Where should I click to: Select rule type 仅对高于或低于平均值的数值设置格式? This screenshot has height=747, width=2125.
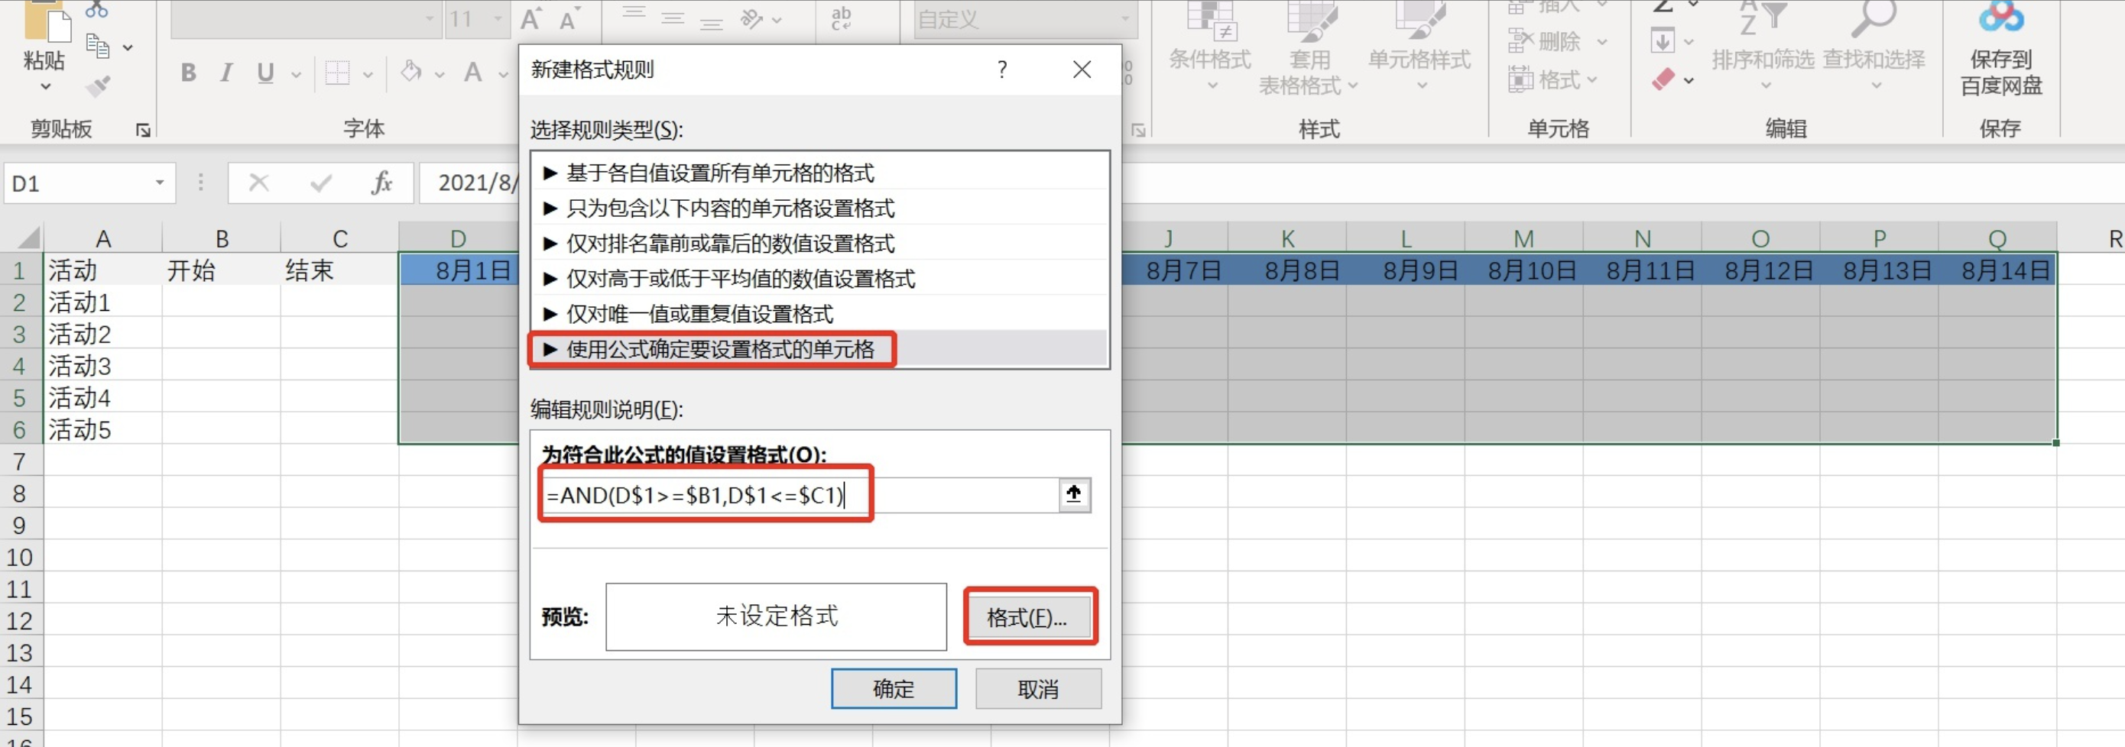pyautogui.click(x=819, y=279)
